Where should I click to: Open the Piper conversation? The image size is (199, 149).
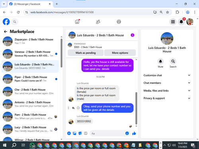pos(30,79)
